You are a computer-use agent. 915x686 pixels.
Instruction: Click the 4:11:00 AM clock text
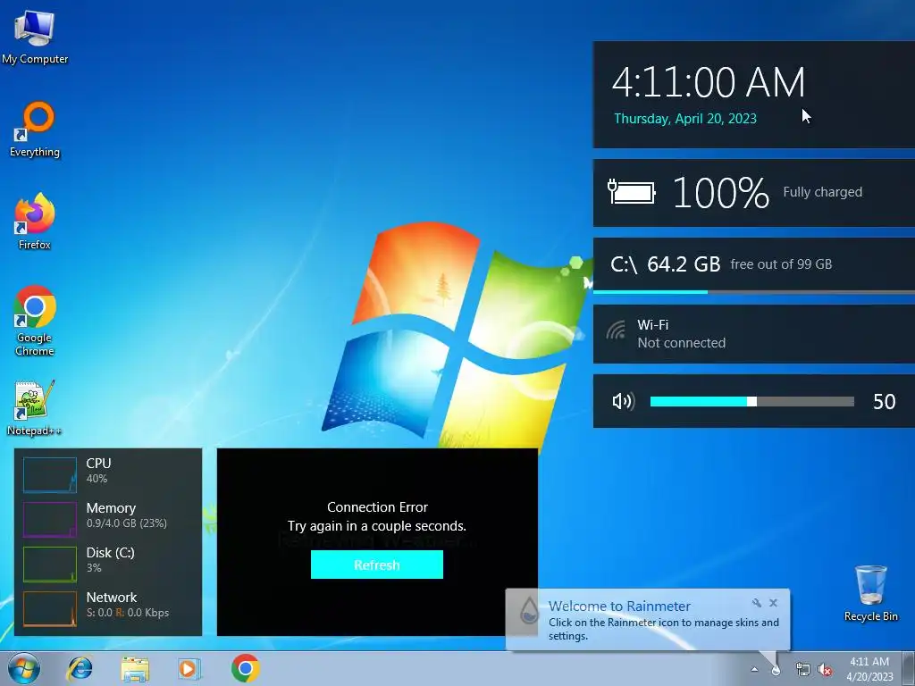click(x=709, y=81)
